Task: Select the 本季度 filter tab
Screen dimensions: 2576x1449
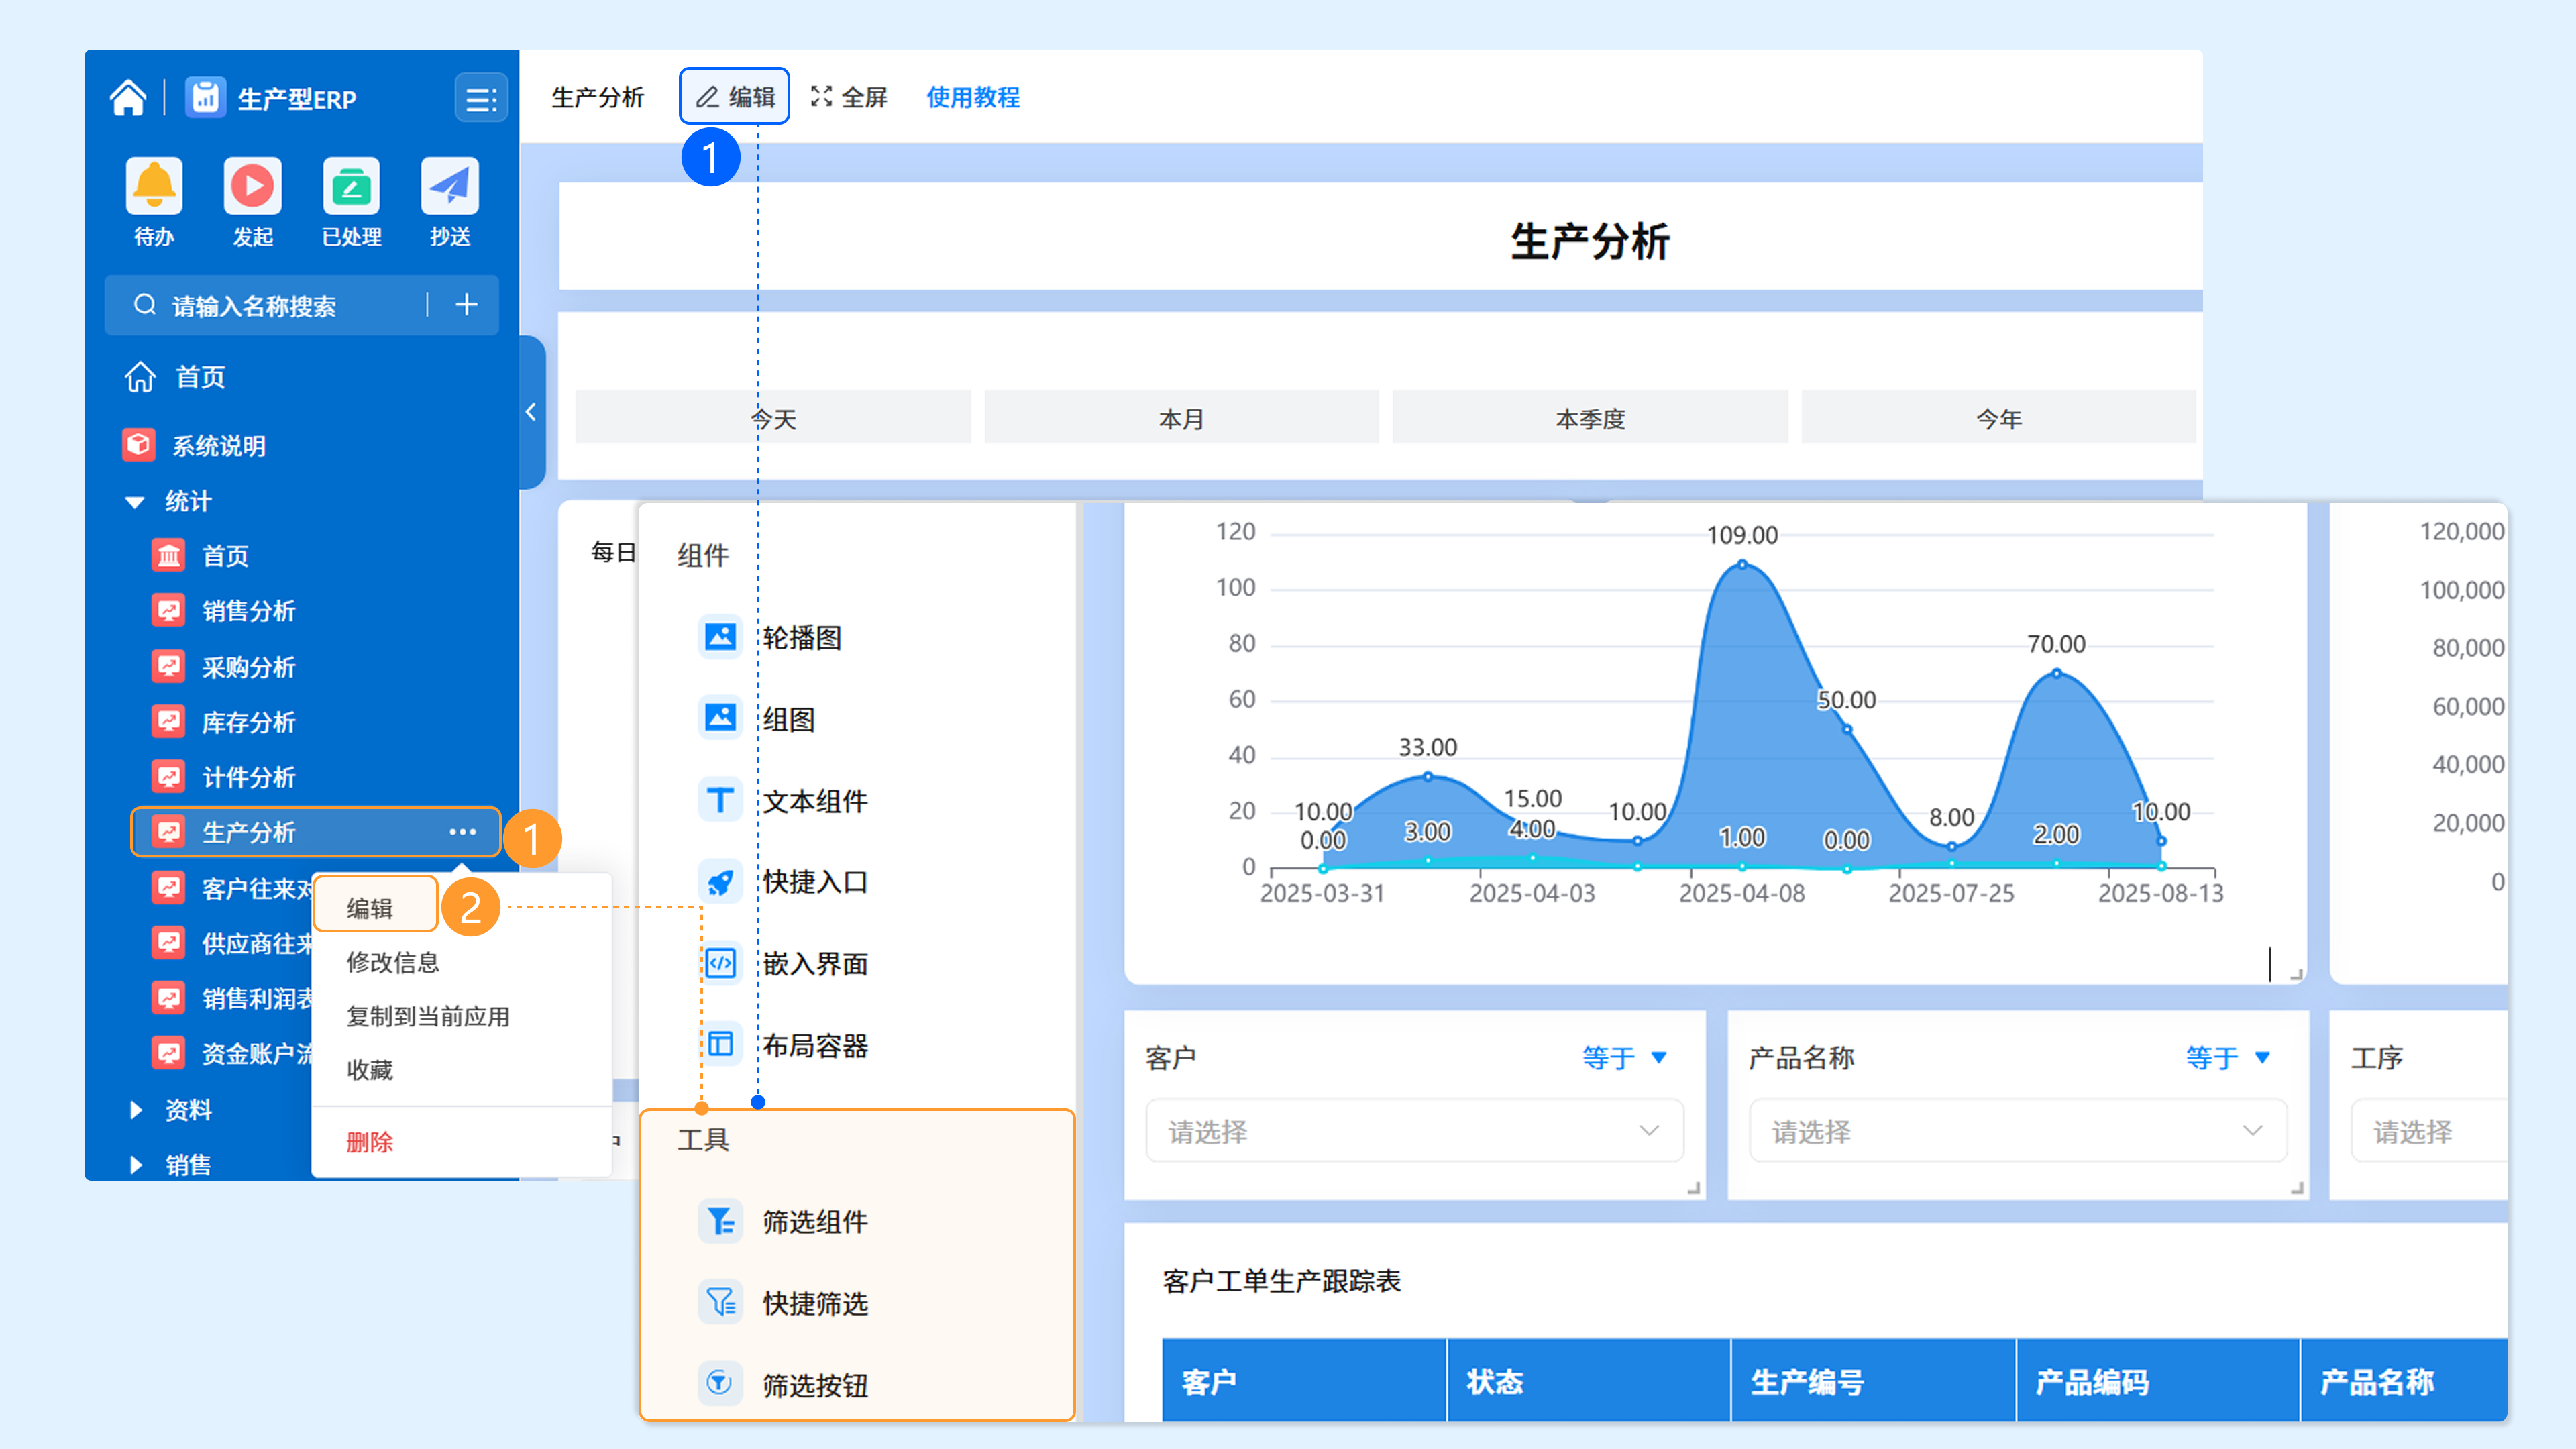Action: point(1590,418)
